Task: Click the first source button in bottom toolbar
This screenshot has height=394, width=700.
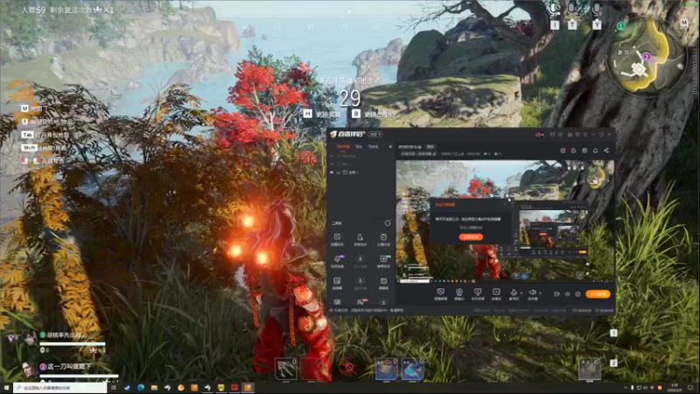Action: pos(441,293)
